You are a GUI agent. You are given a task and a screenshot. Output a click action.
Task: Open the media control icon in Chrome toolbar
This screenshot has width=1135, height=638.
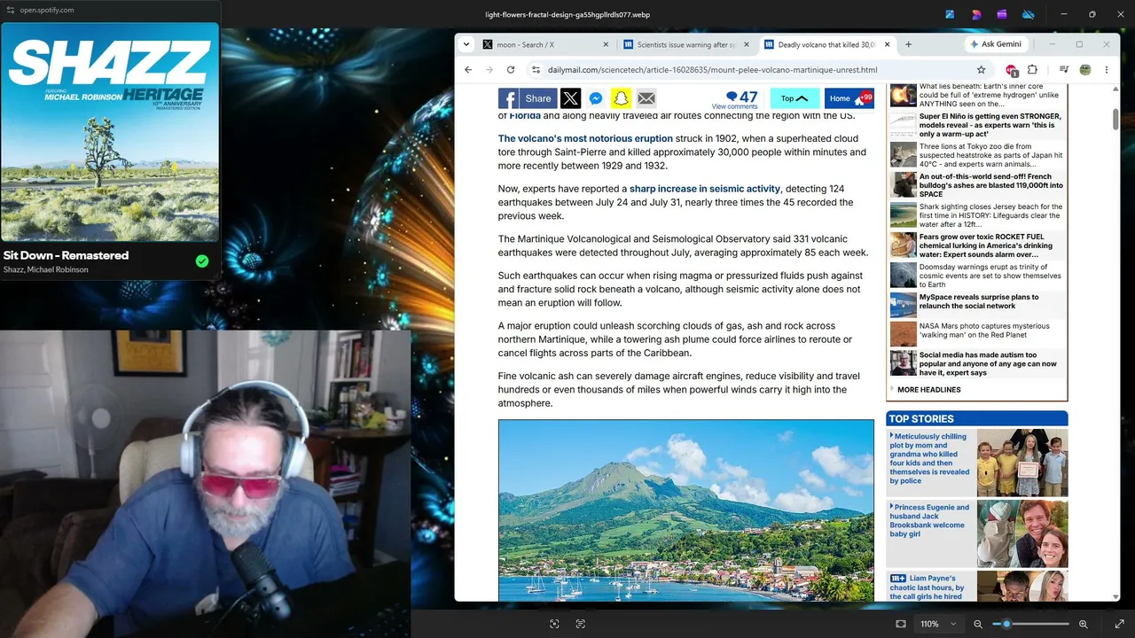(1063, 70)
